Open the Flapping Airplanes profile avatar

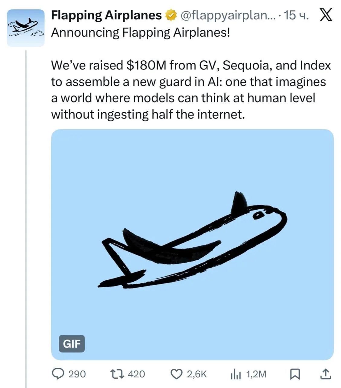[x=26, y=28]
